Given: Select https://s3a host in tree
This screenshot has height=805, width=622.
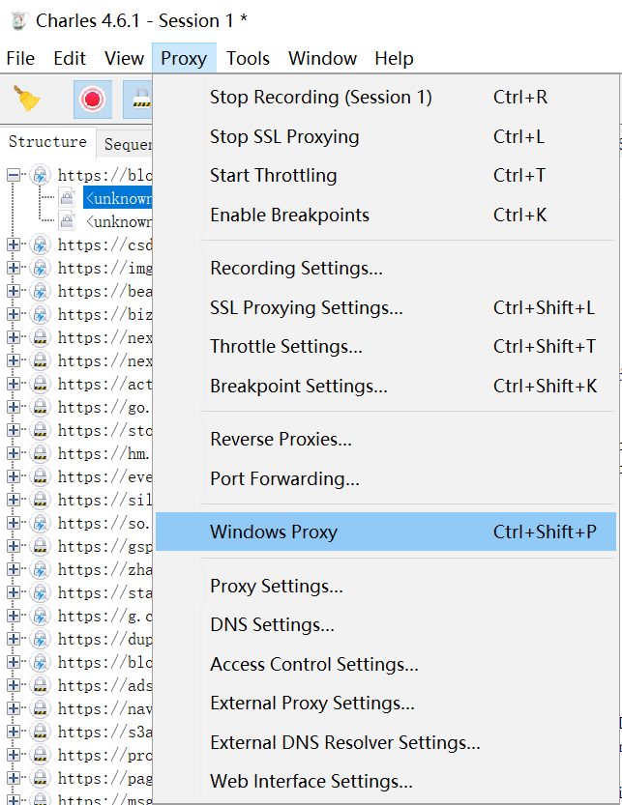Looking at the screenshot, I should pyautogui.click(x=104, y=733).
